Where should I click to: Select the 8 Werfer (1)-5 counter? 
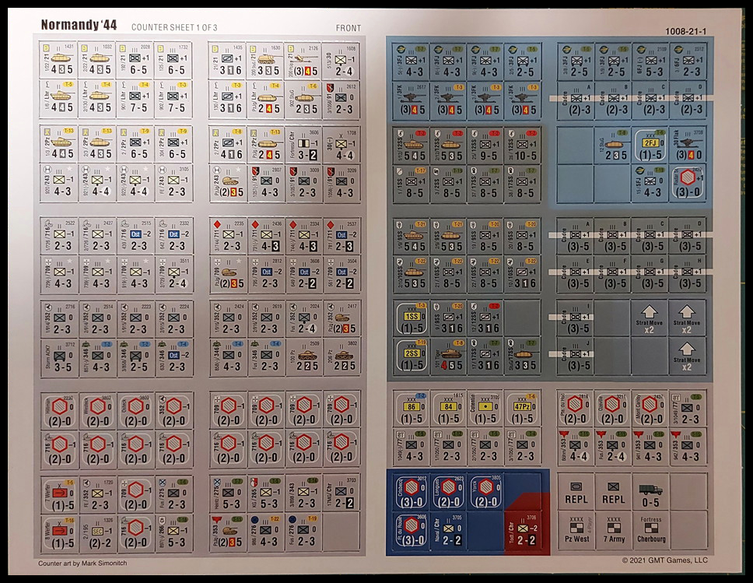(60, 533)
